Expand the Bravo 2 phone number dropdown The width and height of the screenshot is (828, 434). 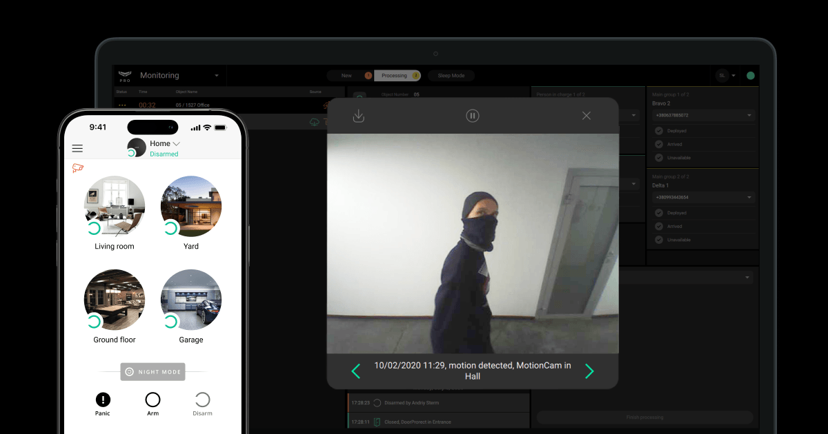pyautogui.click(x=703, y=116)
